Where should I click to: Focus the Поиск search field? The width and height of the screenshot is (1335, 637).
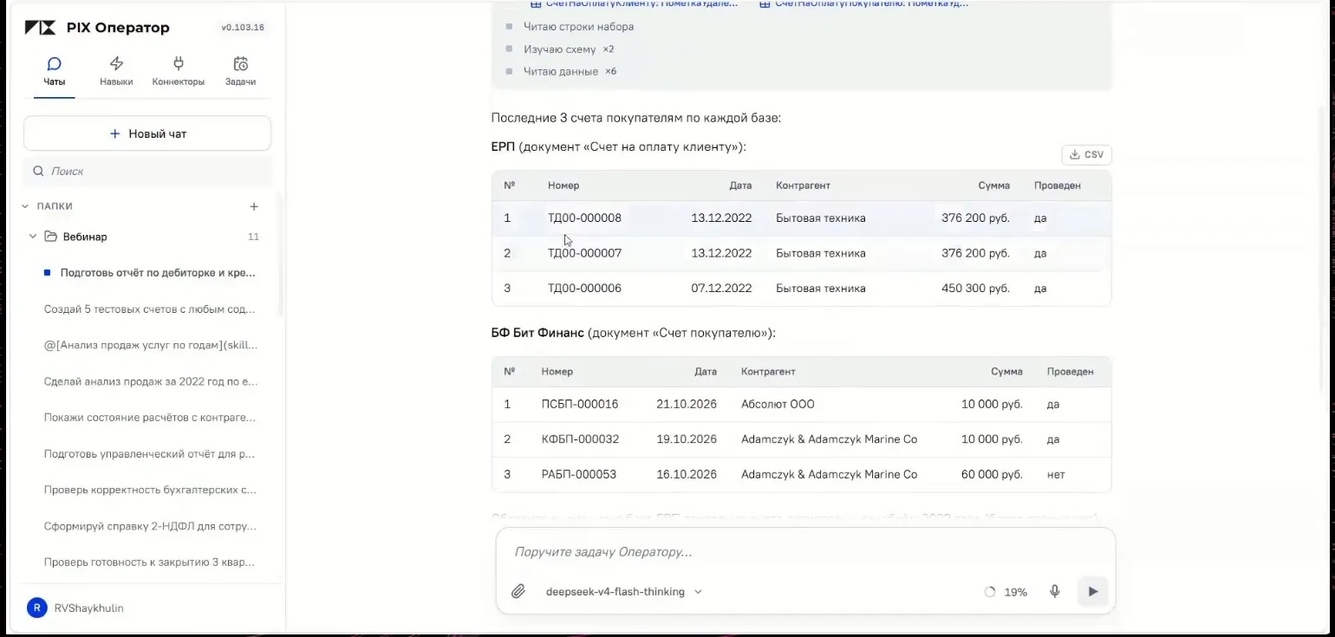click(x=147, y=171)
